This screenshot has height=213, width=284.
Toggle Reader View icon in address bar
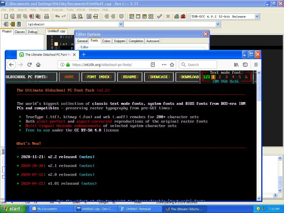coord(153,65)
